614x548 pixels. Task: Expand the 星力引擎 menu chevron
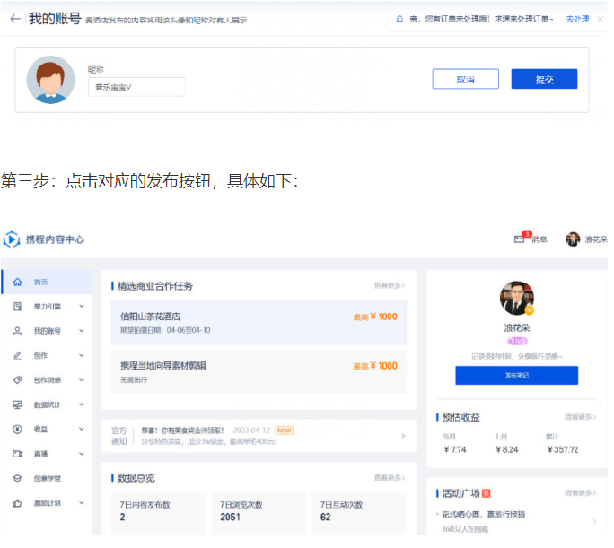(x=82, y=306)
